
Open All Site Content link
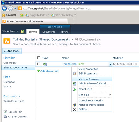tap(18, 116)
